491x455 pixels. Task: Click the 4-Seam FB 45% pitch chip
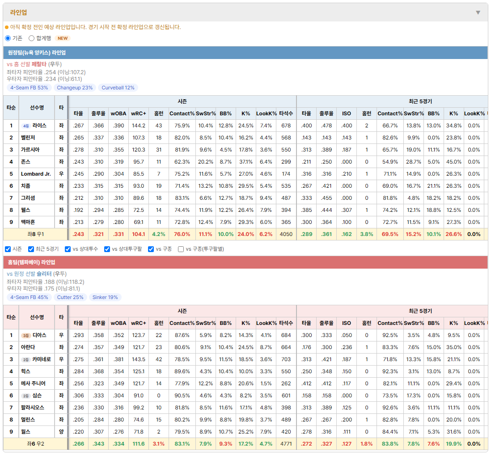[29, 297]
